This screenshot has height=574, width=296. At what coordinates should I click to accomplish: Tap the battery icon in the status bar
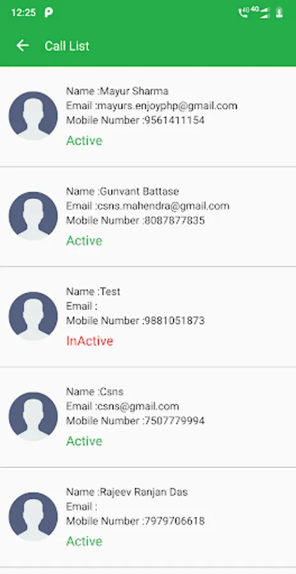click(x=279, y=13)
